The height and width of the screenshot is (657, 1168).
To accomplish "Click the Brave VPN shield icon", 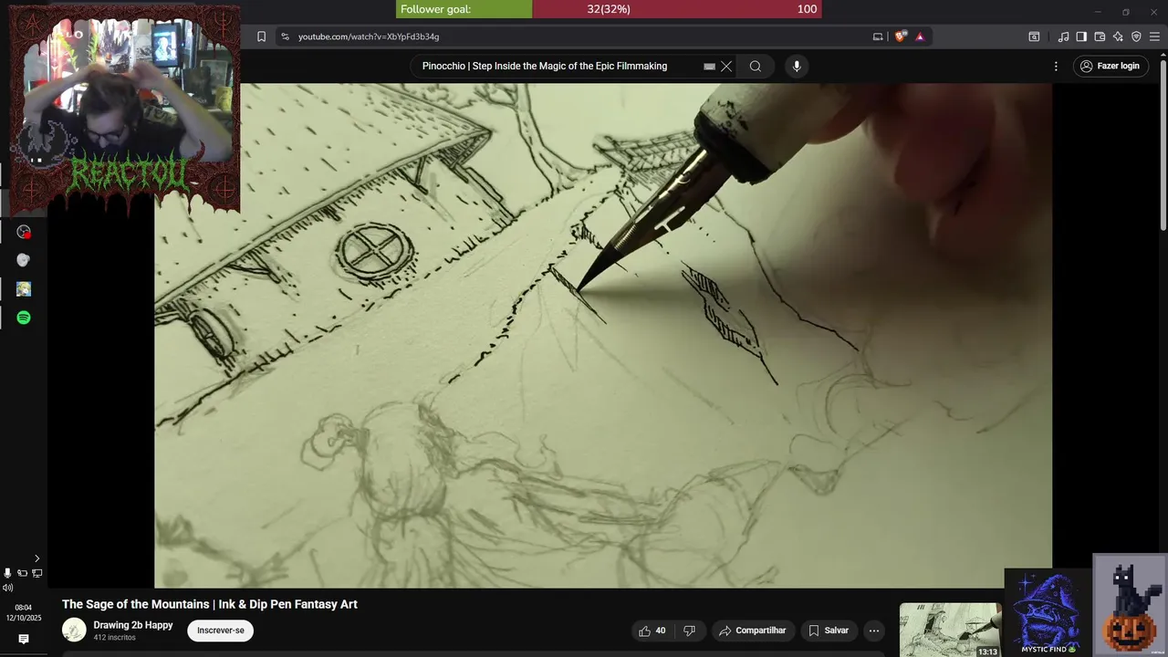I will (x=1136, y=36).
